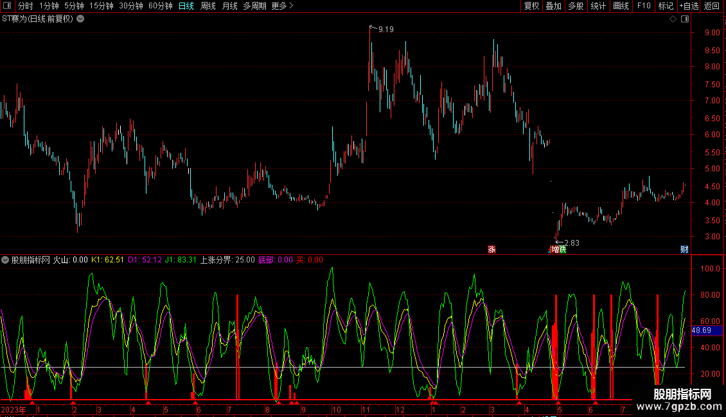The height and width of the screenshot is (417, 726).
Task: Open the ST赛为 chart settings dropdown arrow
Action: [x=80, y=19]
